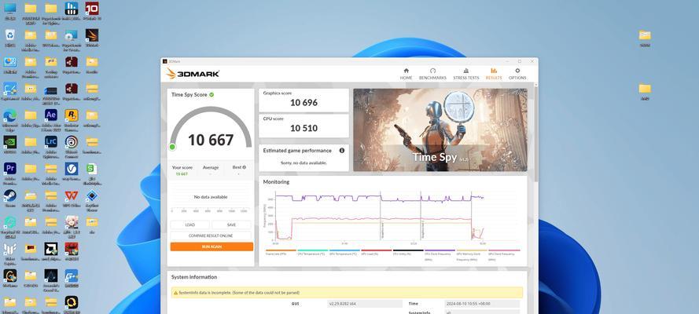Click the Time Spy score 10 667
Viewport: 699px width, 314px height.
pyautogui.click(x=211, y=140)
